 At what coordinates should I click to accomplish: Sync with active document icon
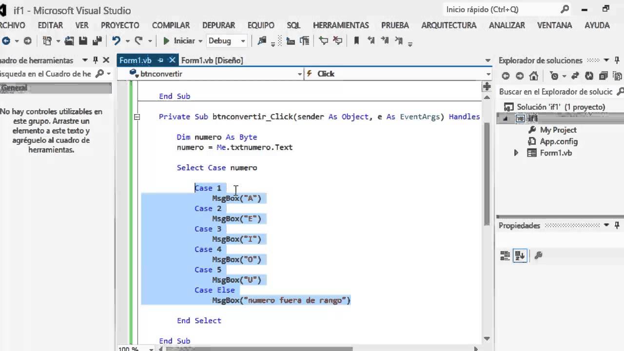tap(575, 76)
